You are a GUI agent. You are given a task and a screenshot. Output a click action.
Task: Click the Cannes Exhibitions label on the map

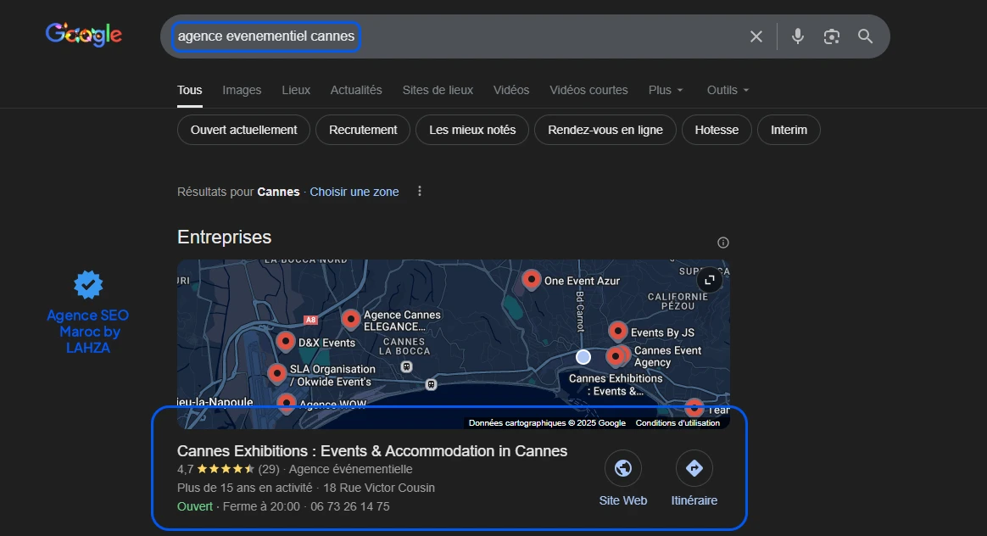point(616,385)
